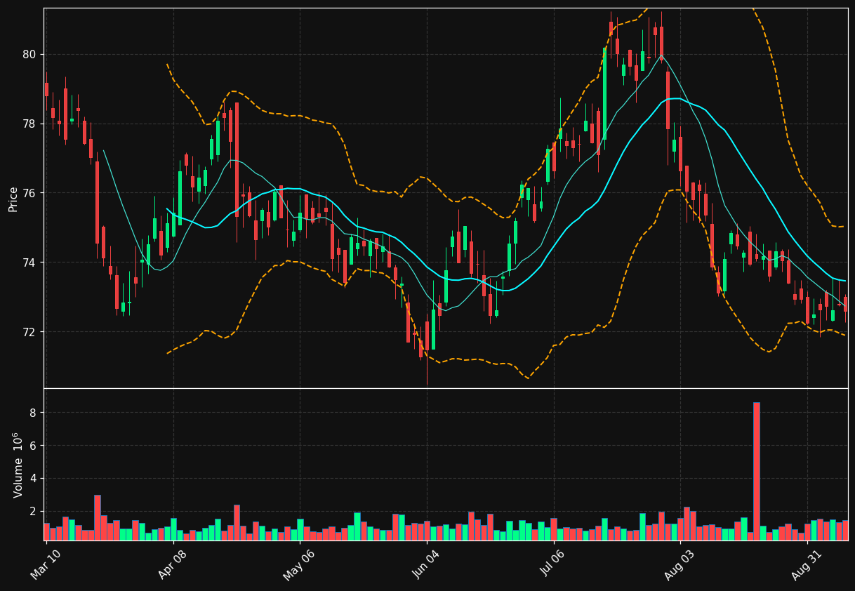The image size is (855, 591).
Task: Click the 4 volume axis label
Action: (x=32, y=479)
